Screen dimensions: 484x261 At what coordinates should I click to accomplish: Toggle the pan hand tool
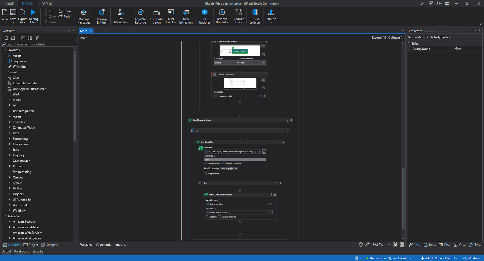(361, 244)
